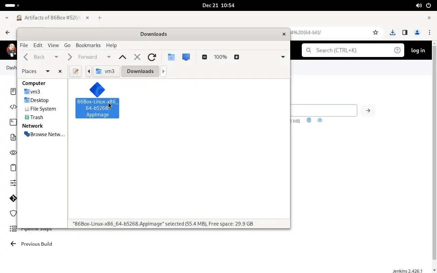Go back in the file manager
The width and height of the screenshot is (437, 273).
pyautogui.click(x=34, y=57)
